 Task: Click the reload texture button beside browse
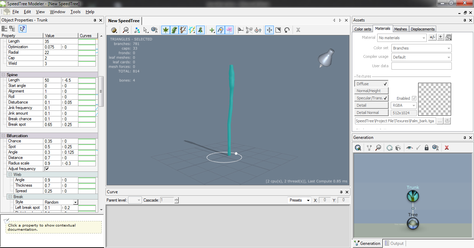[x=447, y=121]
